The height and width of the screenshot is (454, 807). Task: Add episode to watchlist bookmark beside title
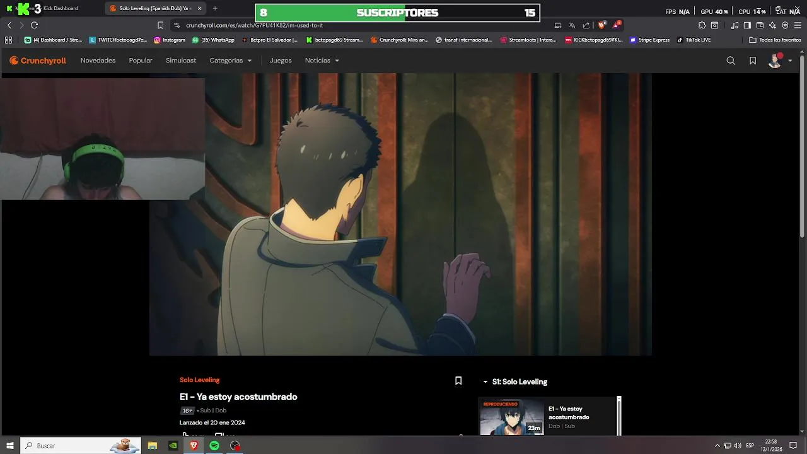point(458,381)
